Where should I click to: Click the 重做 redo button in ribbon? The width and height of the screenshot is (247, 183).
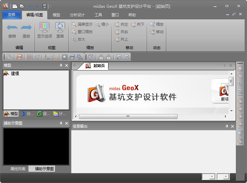26,31
